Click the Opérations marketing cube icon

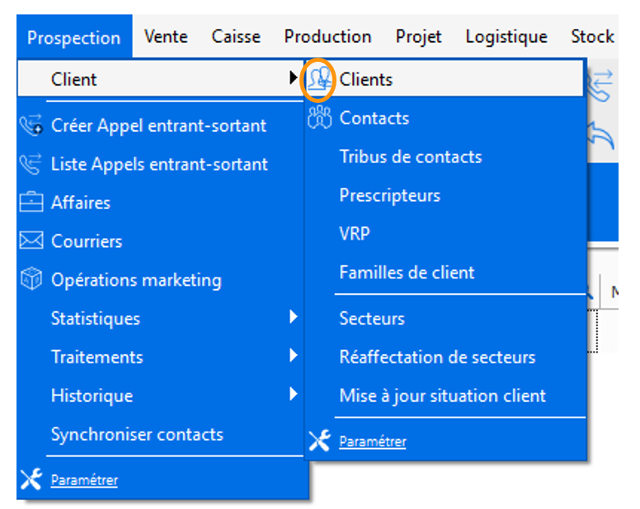tap(31, 280)
